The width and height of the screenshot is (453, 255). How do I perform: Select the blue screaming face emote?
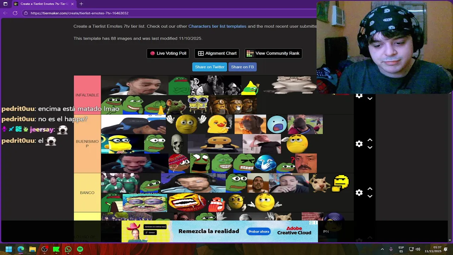coord(277,124)
